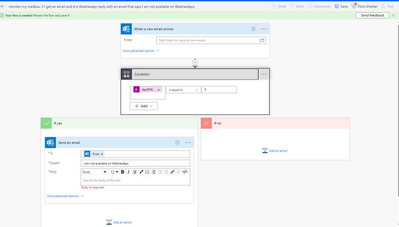Click the Test button
The image size is (399, 227).
pyautogui.click(x=388, y=7)
